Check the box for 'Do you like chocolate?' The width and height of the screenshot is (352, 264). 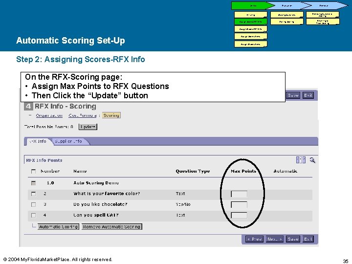point(33,204)
